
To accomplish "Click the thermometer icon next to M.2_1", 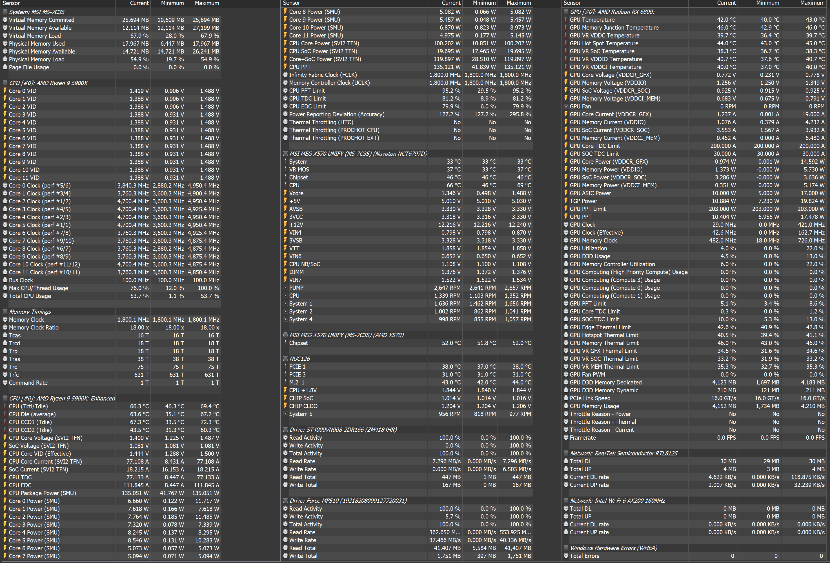I will pos(285,382).
